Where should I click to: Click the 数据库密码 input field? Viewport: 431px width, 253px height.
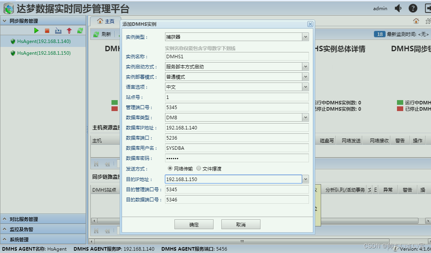(237, 158)
